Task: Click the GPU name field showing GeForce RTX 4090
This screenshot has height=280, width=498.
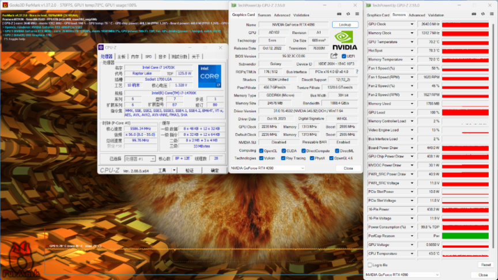Action: click(x=293, y=24)
